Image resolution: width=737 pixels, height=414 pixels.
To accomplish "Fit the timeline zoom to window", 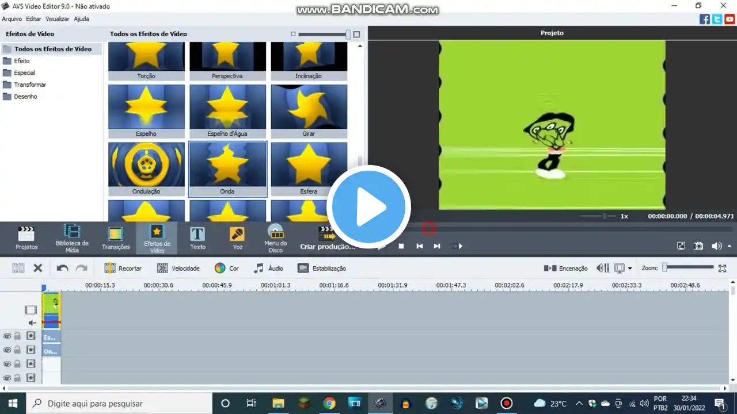I will click(x=722, y=268).
